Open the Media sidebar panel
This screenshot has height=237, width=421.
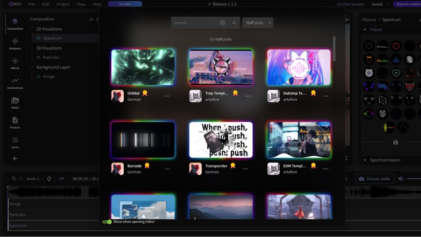[15, 103]
